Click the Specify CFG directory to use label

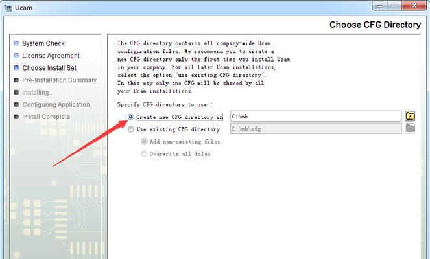(x=165, y=104)
